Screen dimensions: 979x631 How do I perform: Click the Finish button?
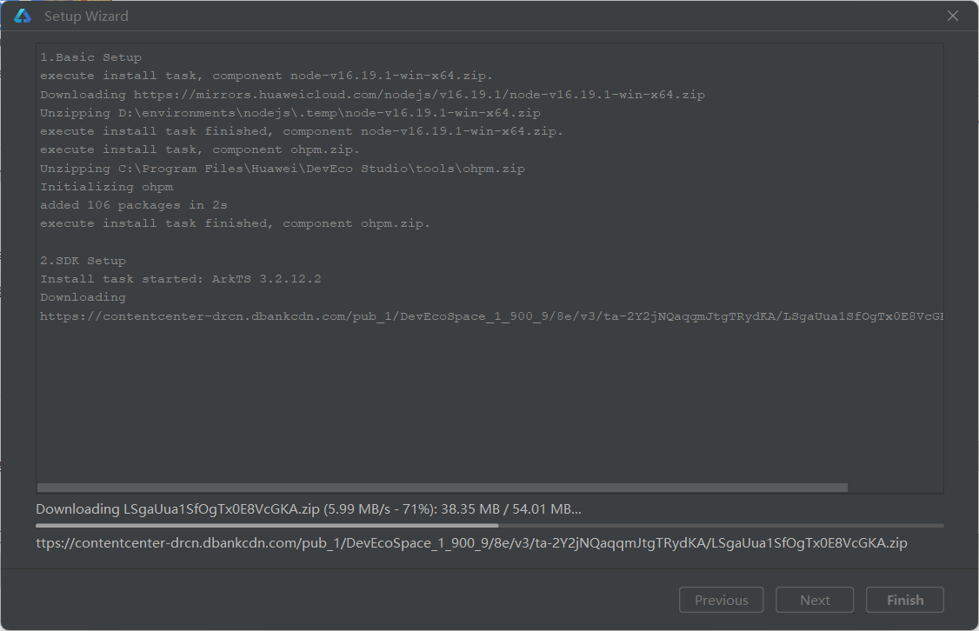tap(905, 600)
